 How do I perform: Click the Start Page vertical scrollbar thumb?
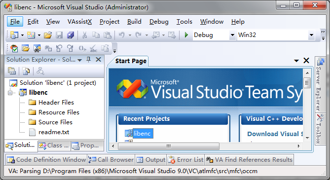(307, 83)
